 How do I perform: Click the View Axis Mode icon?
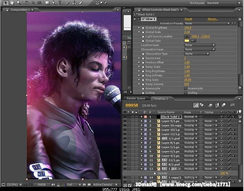(x=106, y=3)
